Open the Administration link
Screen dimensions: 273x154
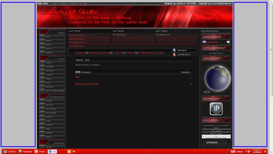[x=147, y=53]
